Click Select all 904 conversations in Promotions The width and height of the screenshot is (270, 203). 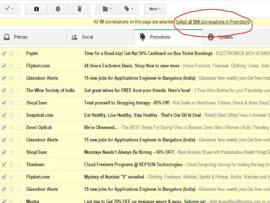pyautogui.click(x=213, y=22)
